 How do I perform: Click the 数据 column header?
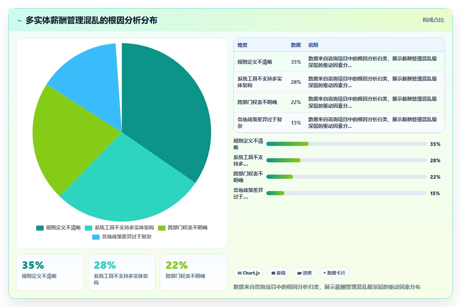click(296, 45)
